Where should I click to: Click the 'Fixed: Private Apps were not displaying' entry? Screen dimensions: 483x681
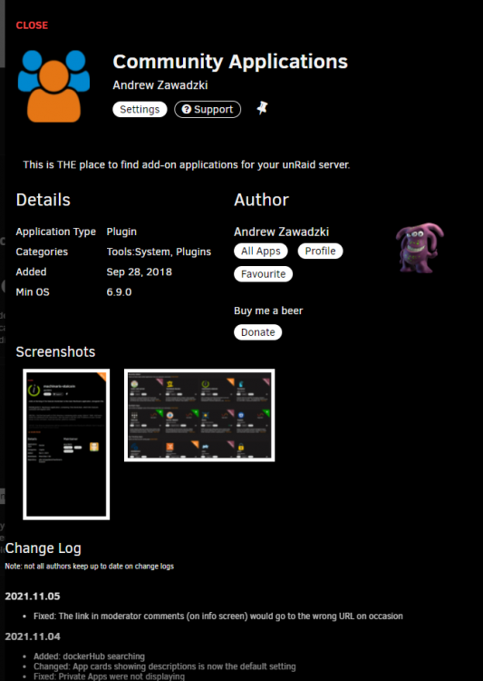click(110, 676)
